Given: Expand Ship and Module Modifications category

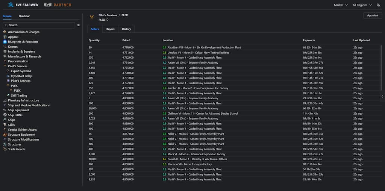Looking at the screenshot, I should coord(29,105).
